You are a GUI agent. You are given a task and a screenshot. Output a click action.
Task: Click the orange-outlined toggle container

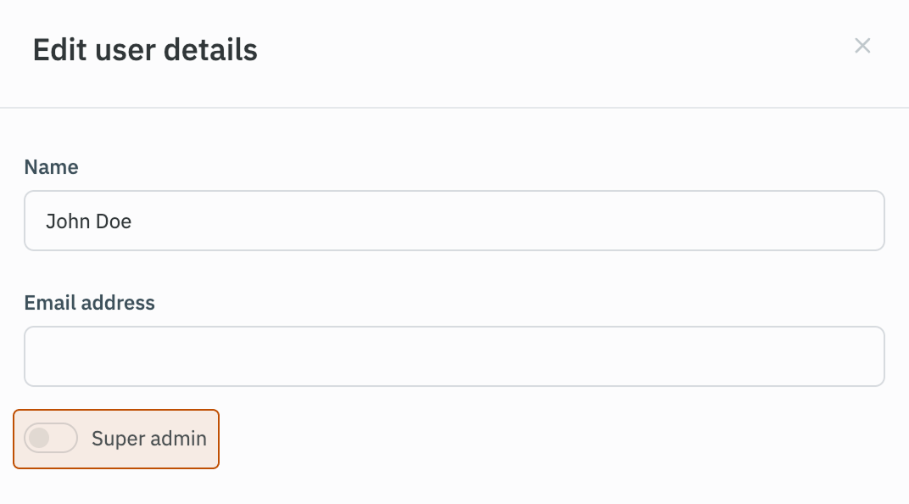point(116,439)
